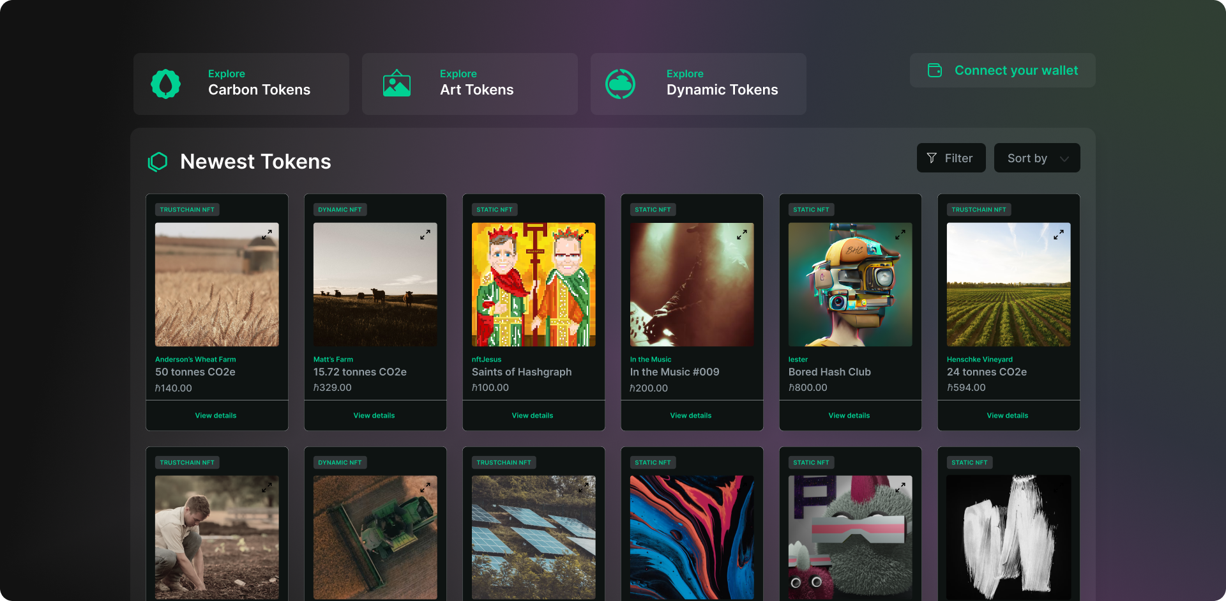Viewport: 1226px width, 601px height.
Task: Open Explore Art Tokens
Action: 470,84
